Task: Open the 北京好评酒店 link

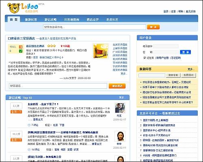Action: pos(120,45)
